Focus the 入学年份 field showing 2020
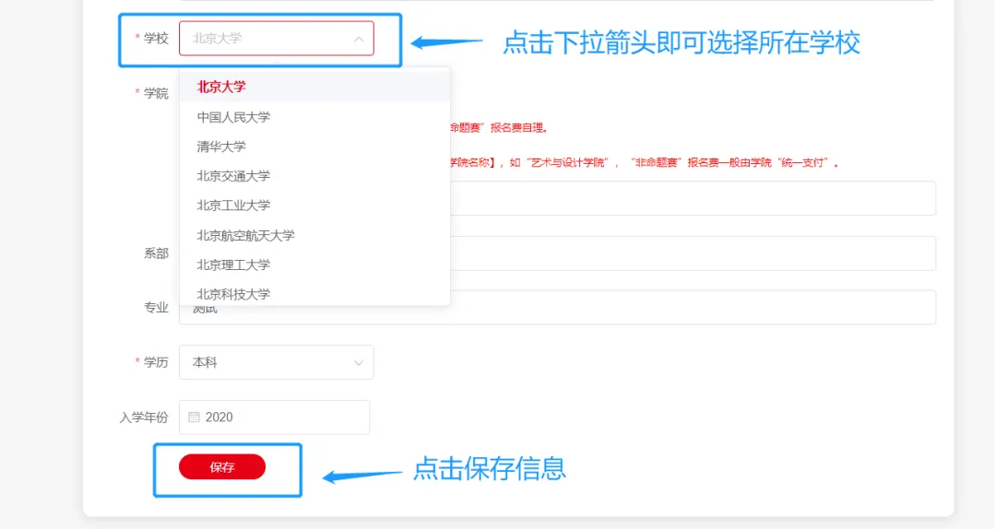Screen dimensions: 996x529 tap(275, 417)
